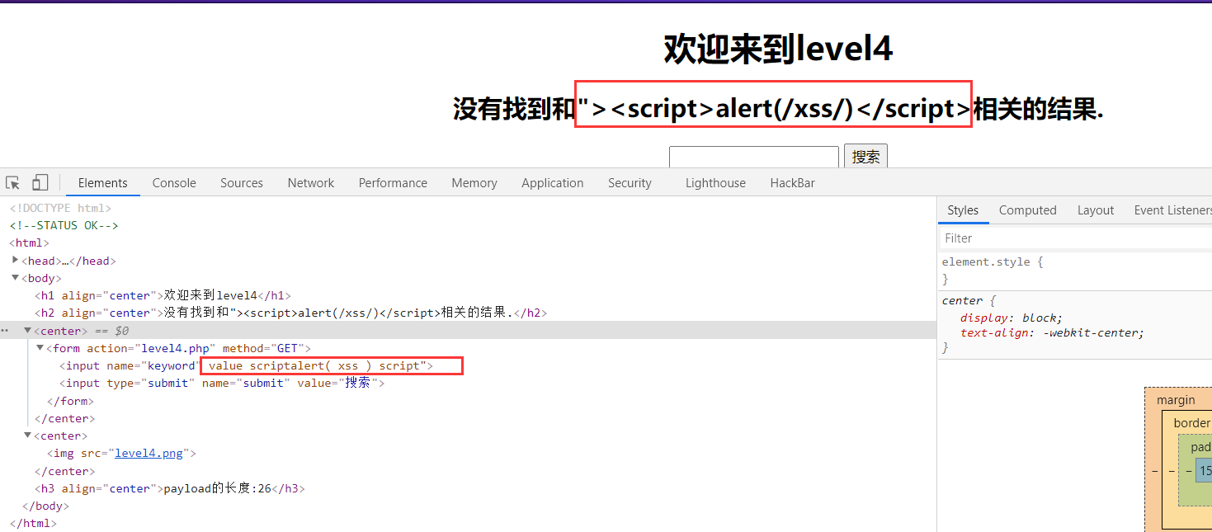Select the h3 payload的长度 row
1212x532 pixels.
(169, 488)
